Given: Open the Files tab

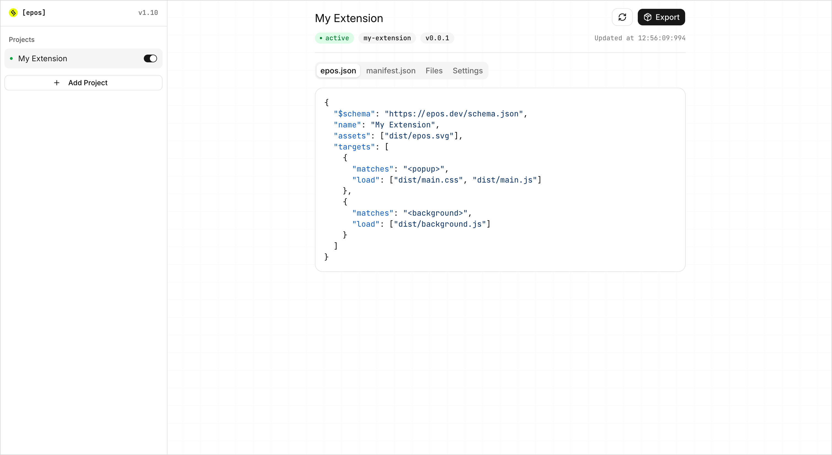Looking at the screenshot, I should (434, 71).
